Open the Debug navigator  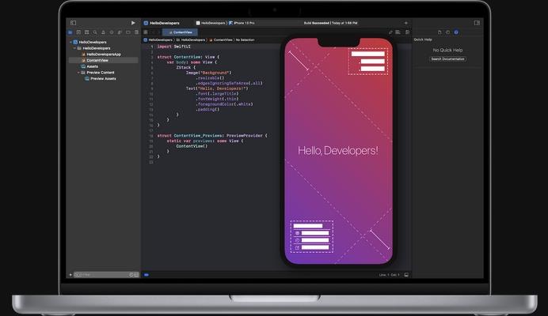(x=120, y=32)
